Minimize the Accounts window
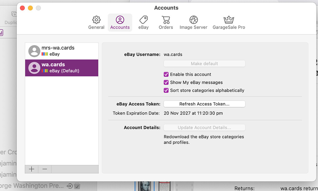The width and height of the screenshot is (318, 191). 30,8
